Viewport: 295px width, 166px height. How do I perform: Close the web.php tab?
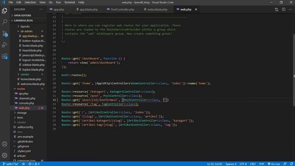pos(196,9)
